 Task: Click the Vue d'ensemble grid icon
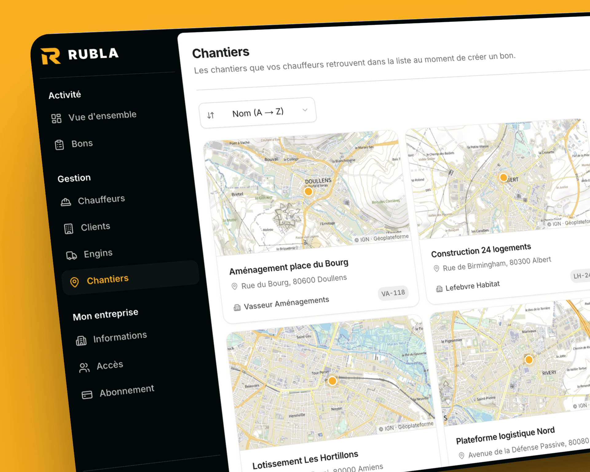pyautogui.click(x=56, y=119)
